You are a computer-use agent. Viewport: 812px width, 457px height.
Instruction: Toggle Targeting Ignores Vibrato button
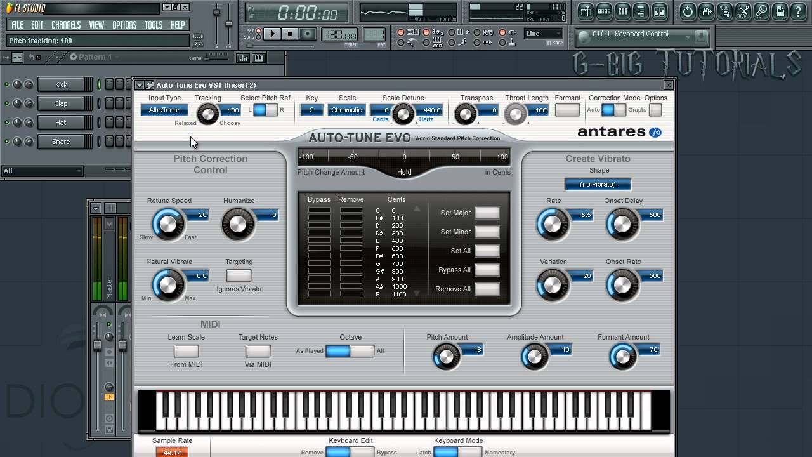tap(239, 275)
